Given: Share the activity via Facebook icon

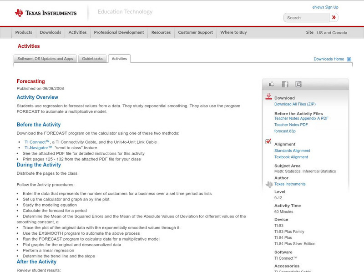Looking at the screenshot, I should (285, 84).
